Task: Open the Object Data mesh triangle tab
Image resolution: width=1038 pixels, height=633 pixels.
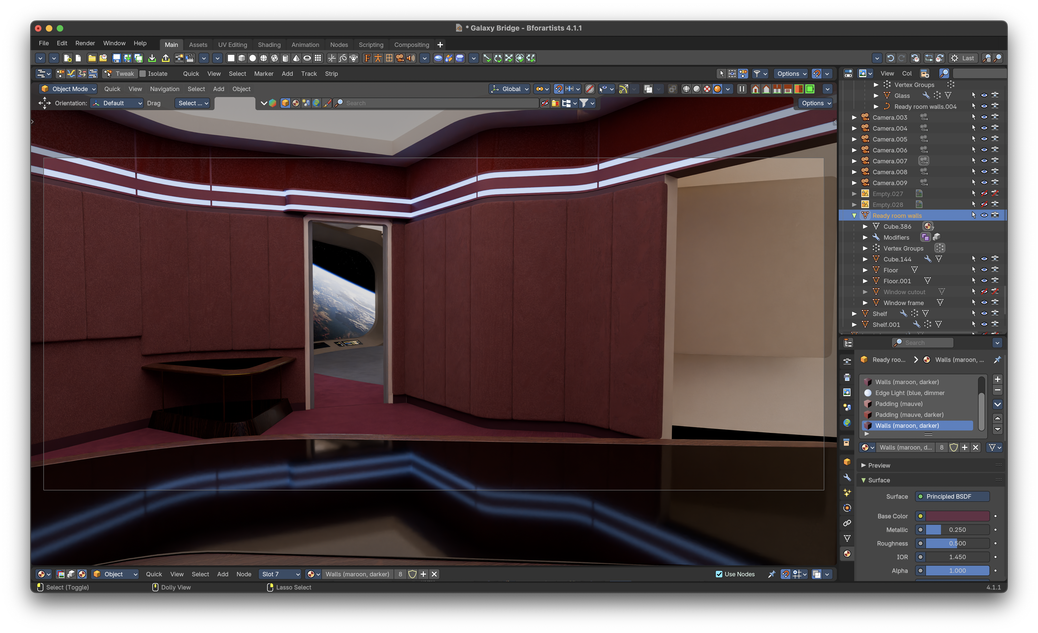Action: point(847,538)
